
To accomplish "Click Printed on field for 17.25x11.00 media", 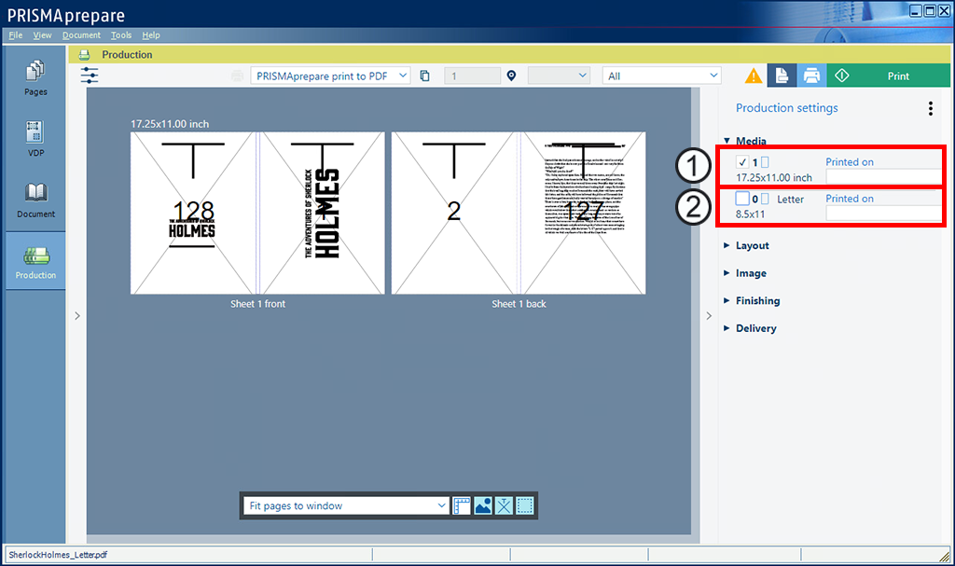I will (883, 176).
